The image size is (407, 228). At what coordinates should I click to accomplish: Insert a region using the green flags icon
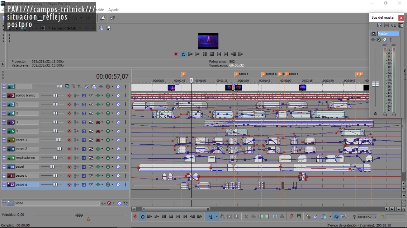(299, 217)
